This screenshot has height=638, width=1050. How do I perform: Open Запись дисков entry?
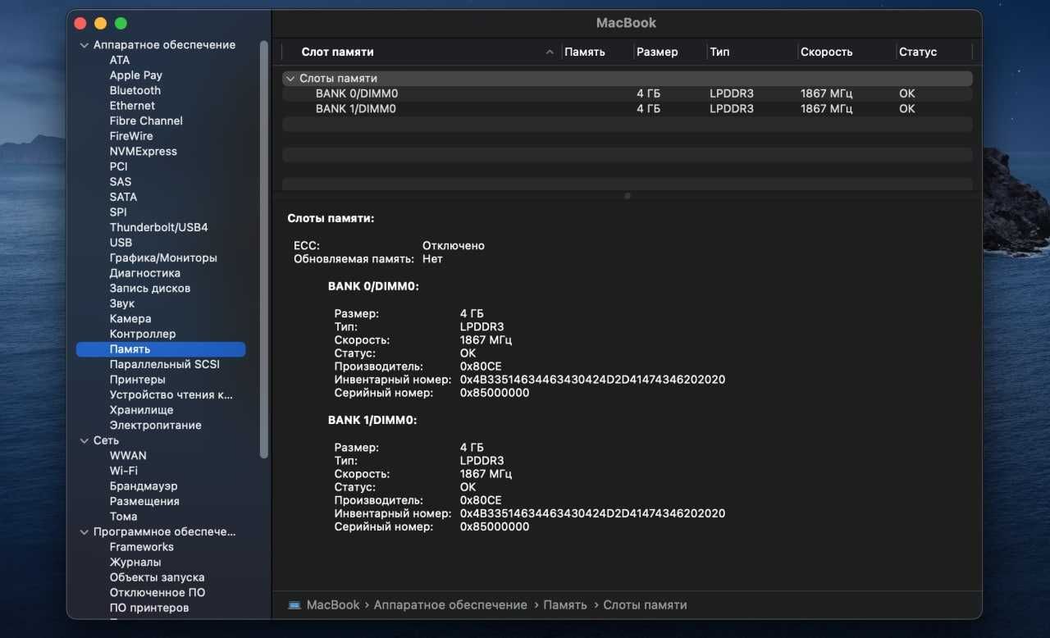[150, 288]
